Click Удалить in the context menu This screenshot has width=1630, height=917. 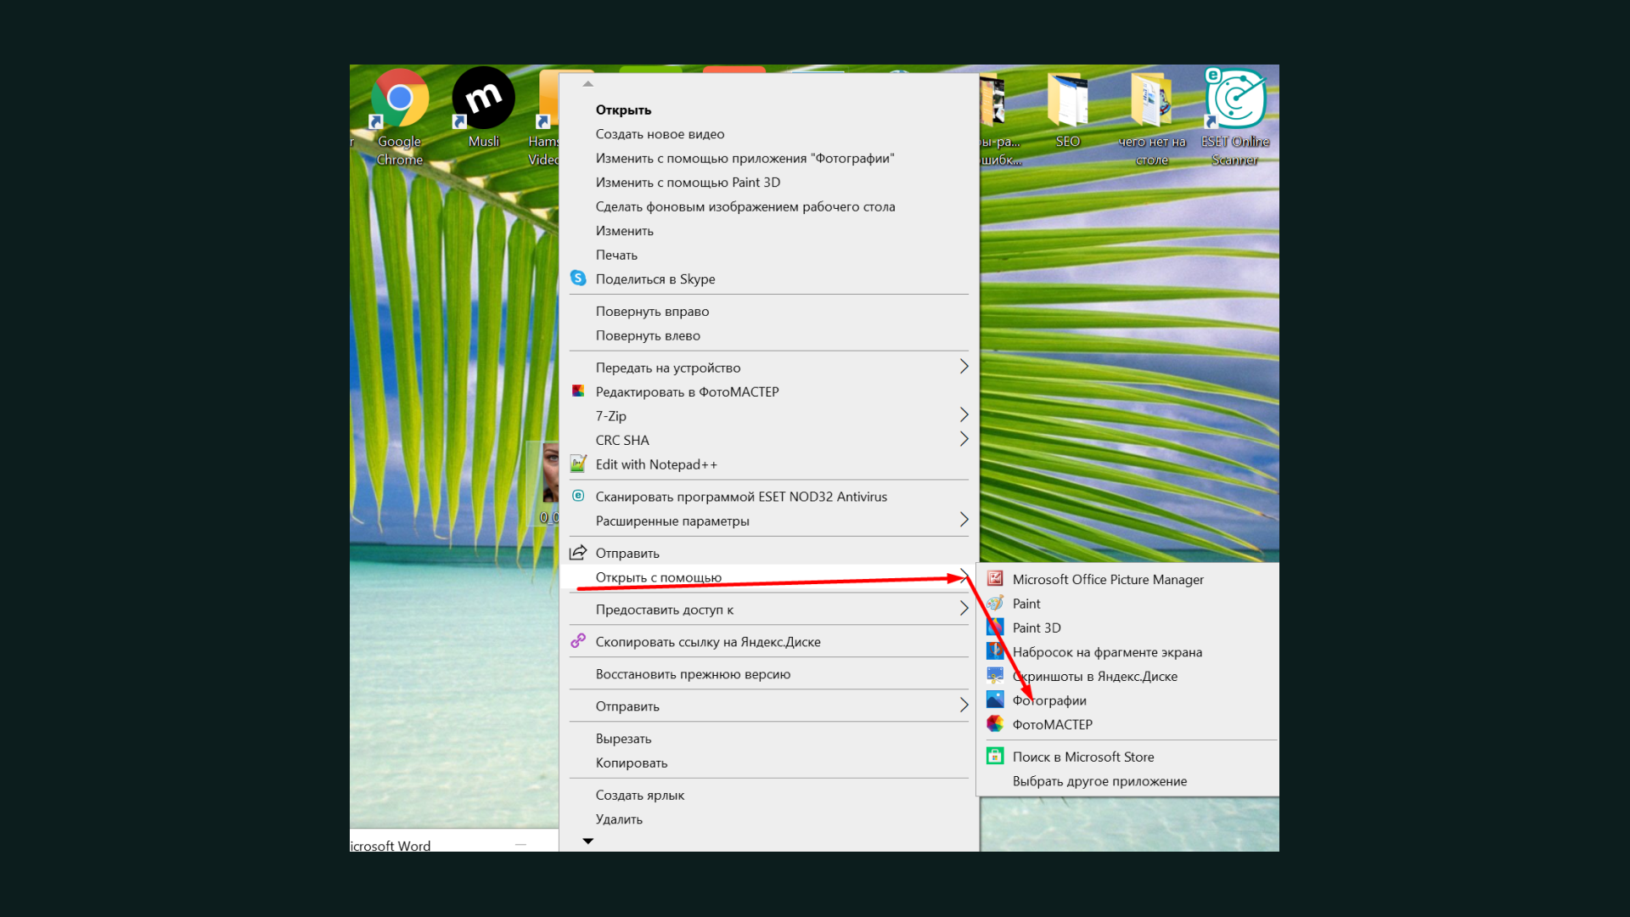tap(619, 819)
